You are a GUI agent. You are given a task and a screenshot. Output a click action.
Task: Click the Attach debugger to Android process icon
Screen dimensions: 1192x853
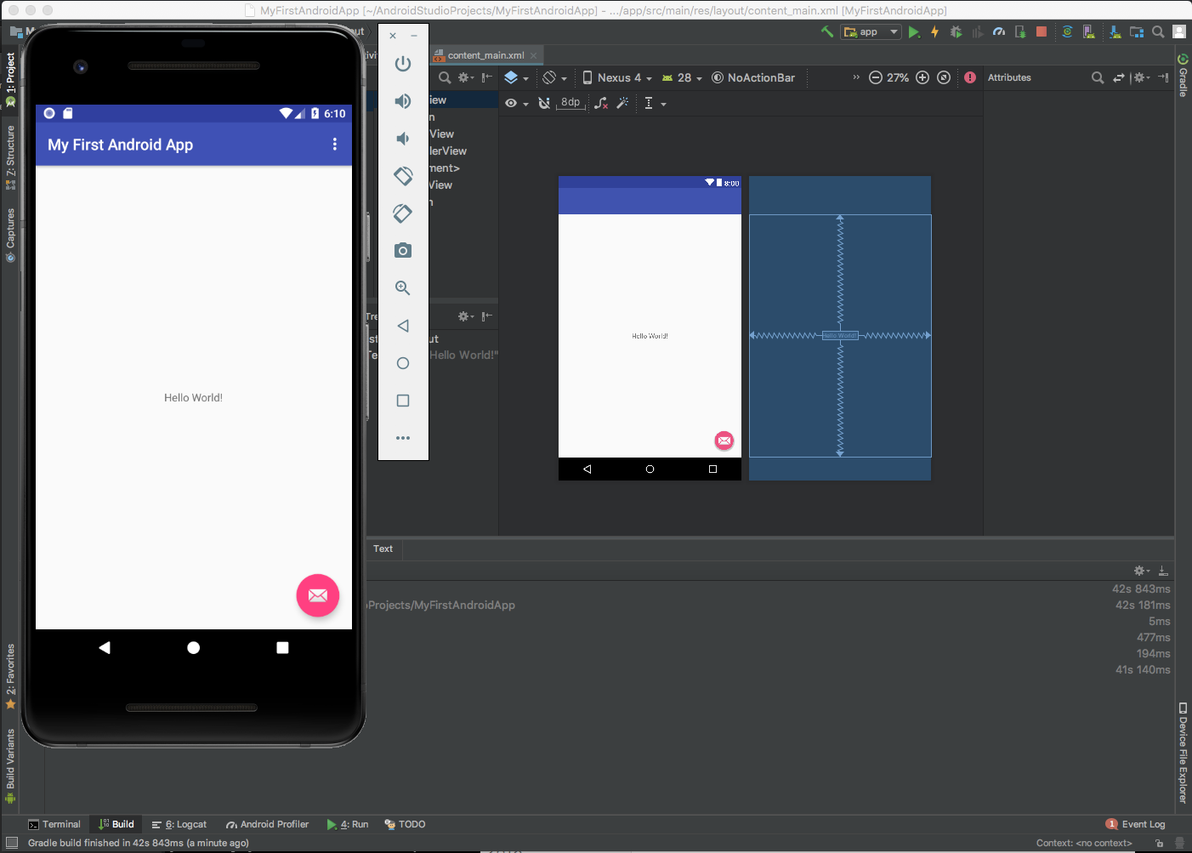tap(1020, 31)
